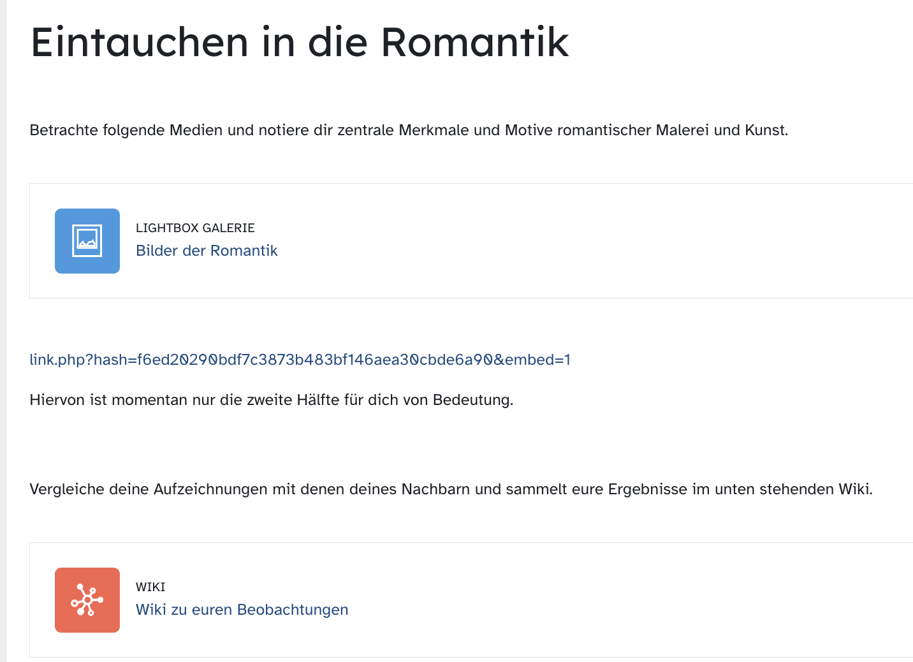This screenshot has height=662, width=913.
Task: Click the orange Wiki activity icon
Action: tap(87, 600)
